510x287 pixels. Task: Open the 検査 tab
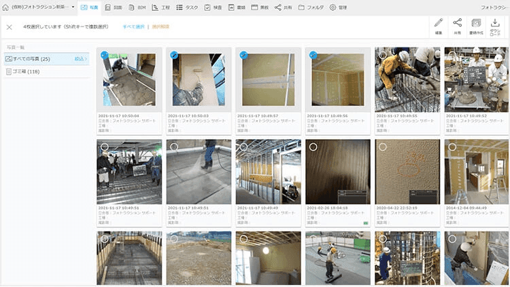pyautogui.click(x=213, y=7)
